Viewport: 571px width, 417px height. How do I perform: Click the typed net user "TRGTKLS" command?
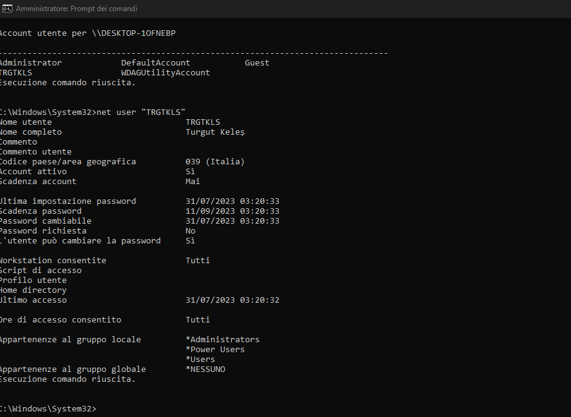[141, 112]
